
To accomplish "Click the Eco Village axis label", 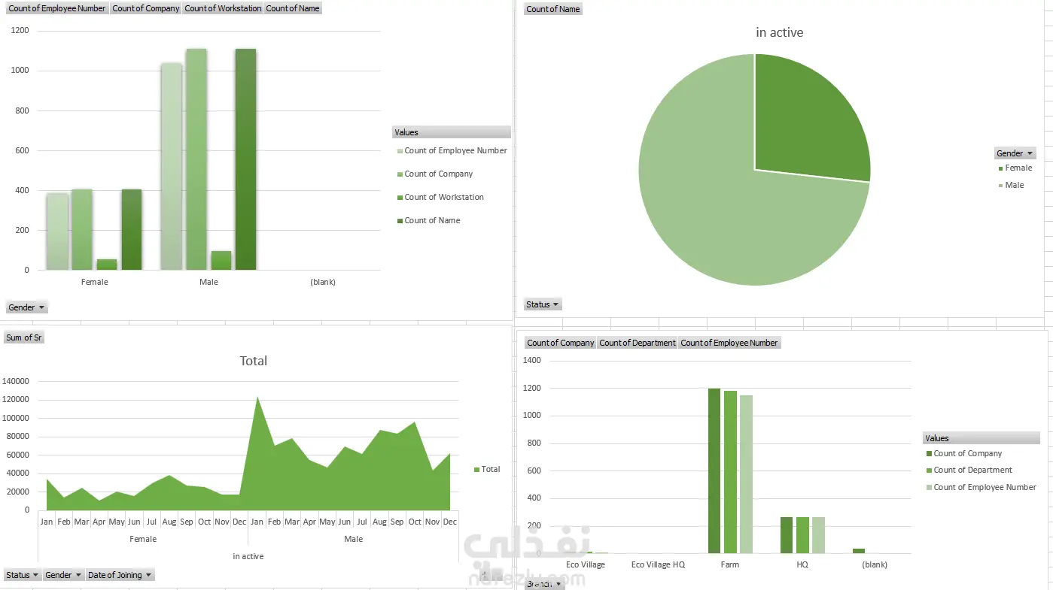I will 586,564.
